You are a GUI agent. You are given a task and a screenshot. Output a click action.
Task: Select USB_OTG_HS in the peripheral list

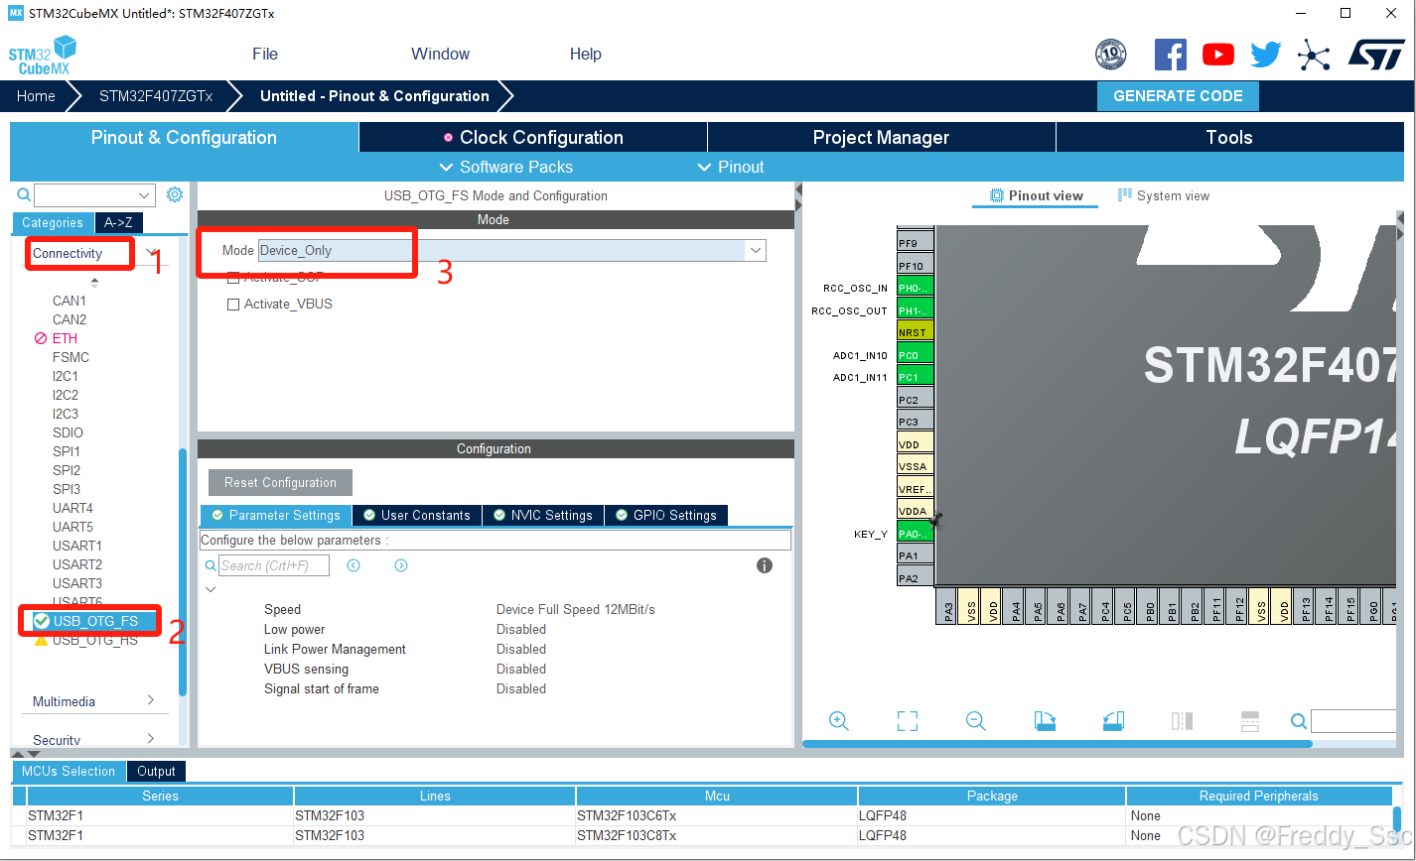coord(95,640)
